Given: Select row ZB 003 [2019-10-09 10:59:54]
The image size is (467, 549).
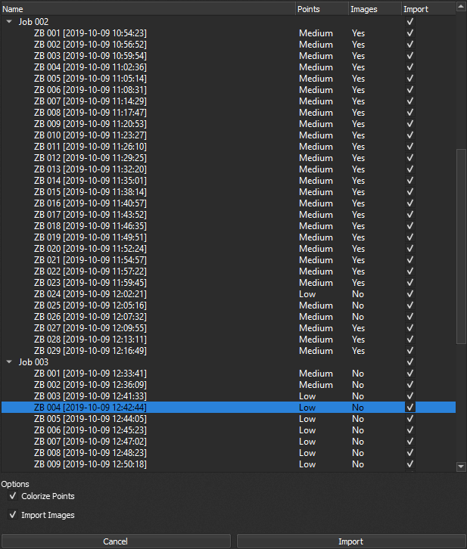Looking at the screenshot, I should [x=229, y=56].
